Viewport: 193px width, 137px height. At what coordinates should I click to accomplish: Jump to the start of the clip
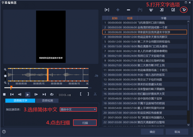12,94
